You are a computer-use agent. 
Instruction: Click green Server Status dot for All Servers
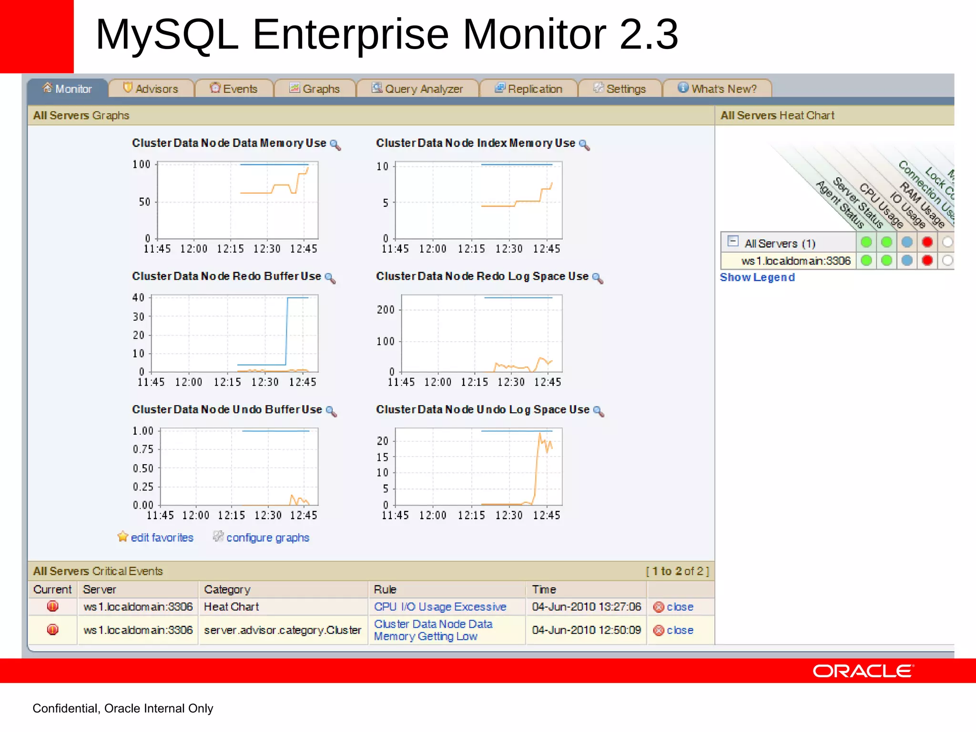click(886, 242)
